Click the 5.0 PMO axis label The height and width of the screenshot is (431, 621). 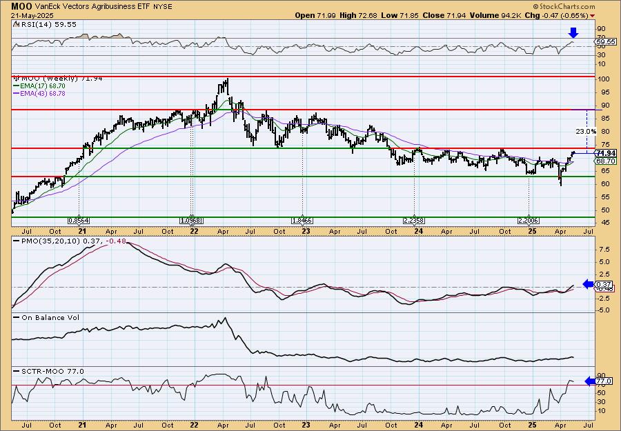pos(604,261)
